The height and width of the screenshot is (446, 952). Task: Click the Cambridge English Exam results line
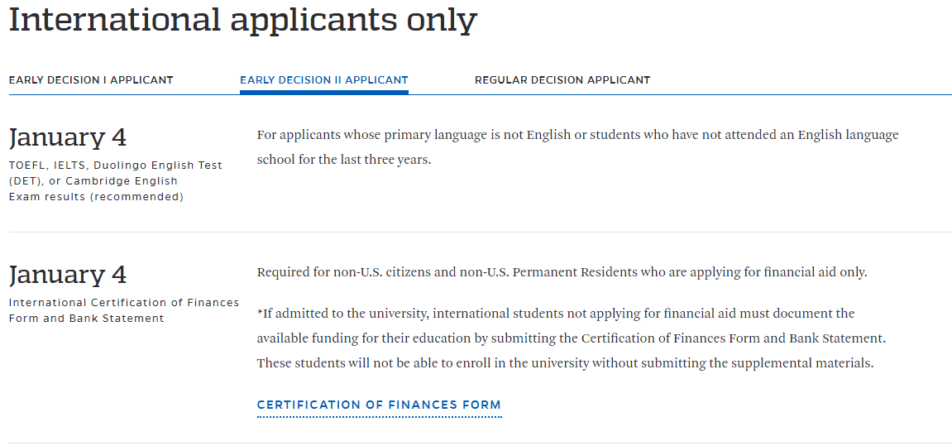[x=96, y=197]
